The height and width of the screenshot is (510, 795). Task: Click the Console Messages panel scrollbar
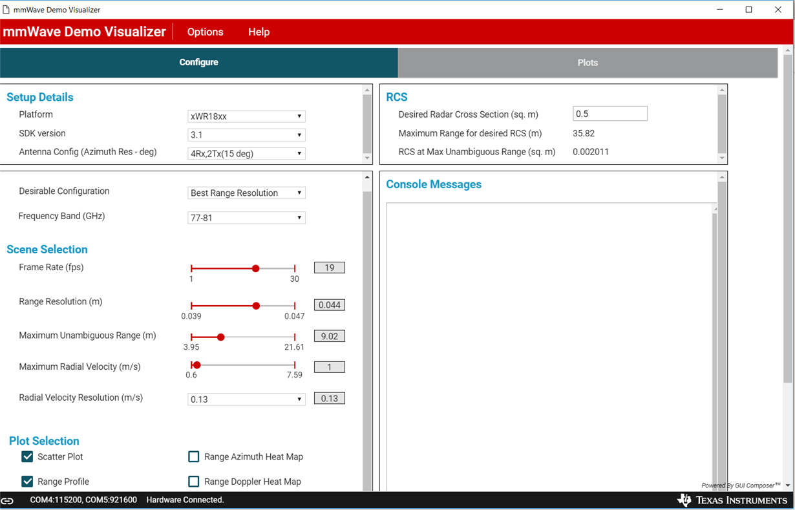coord(722,336)
